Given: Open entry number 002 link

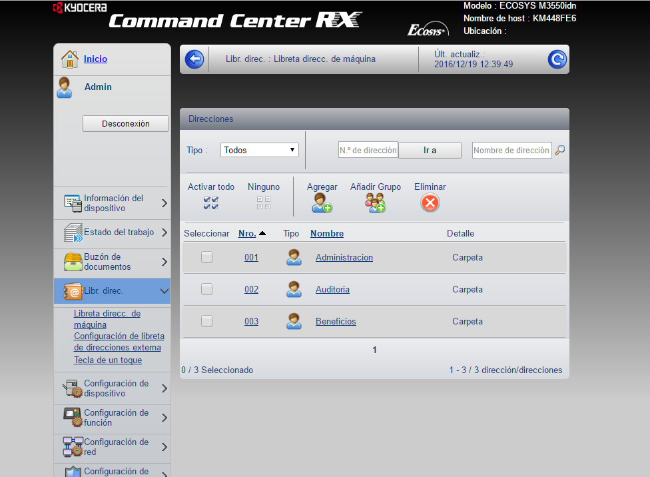Looking at the screenshot, I should pyautogui.click(x=251, y=290).
